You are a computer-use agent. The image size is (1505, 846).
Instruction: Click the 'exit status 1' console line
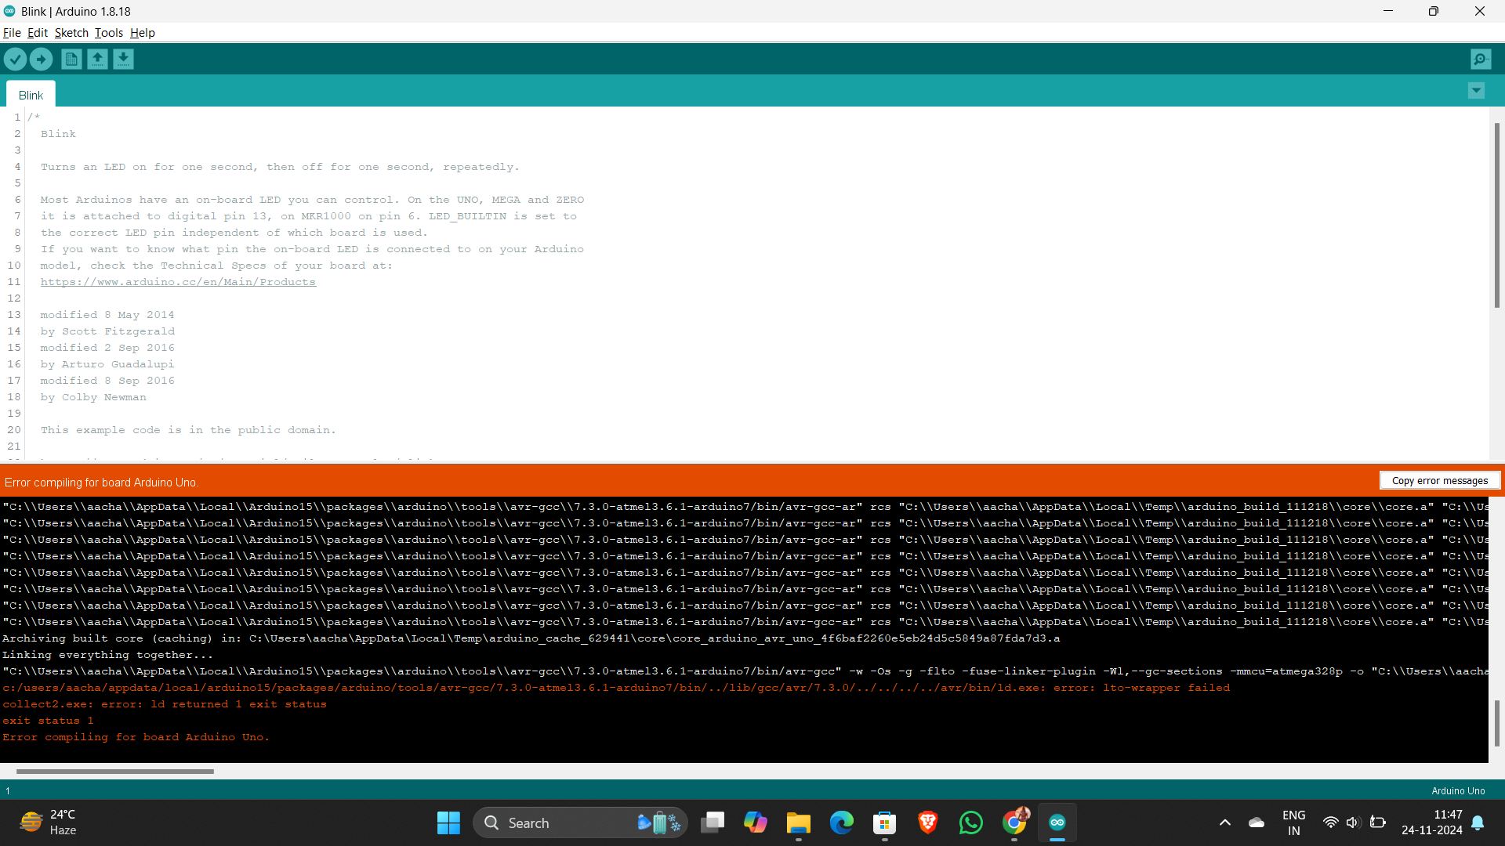click(x=48, y=721)
